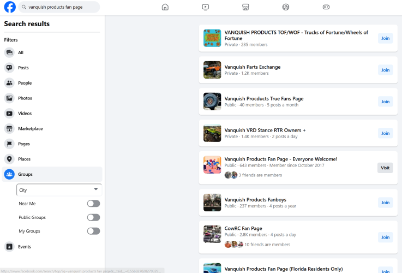Click the search magnifier icon
Viewport: 402px width, 273px height.
tap(24, 7)
